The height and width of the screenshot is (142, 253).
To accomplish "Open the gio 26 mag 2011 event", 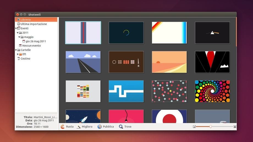I will [36, 41].
